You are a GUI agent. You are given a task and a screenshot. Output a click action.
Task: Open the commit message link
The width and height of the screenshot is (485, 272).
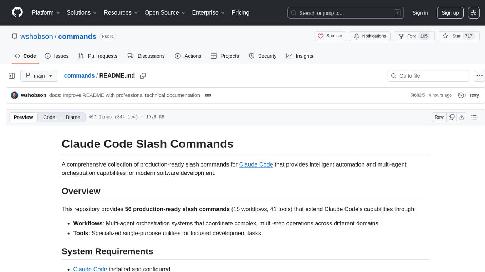[124, 95]
